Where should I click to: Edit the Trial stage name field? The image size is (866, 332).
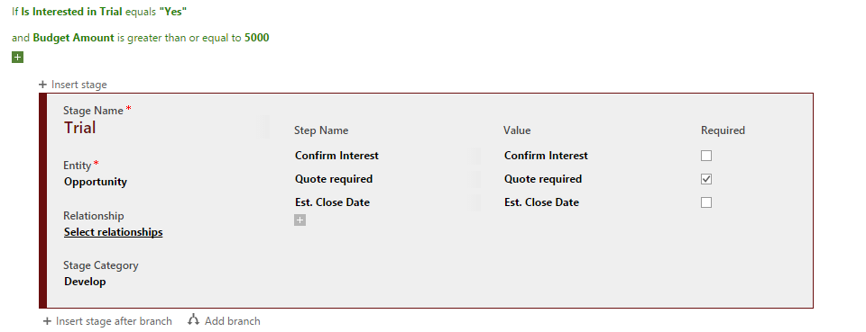(x=80, y=128)
